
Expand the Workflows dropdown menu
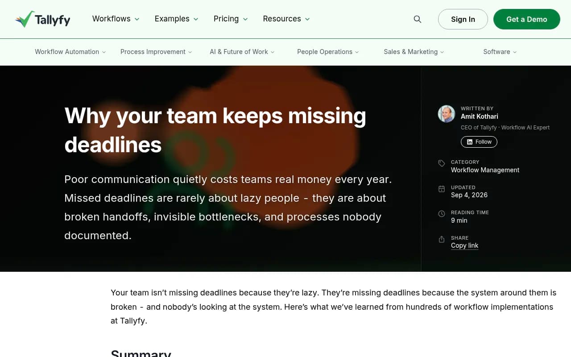point(116,19)
